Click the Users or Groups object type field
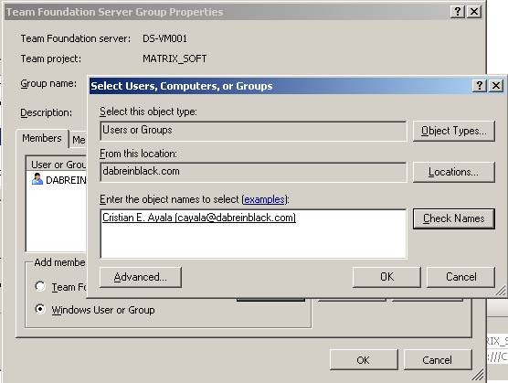The height and width of the screenshot is (383, 508). pos(253,131)
